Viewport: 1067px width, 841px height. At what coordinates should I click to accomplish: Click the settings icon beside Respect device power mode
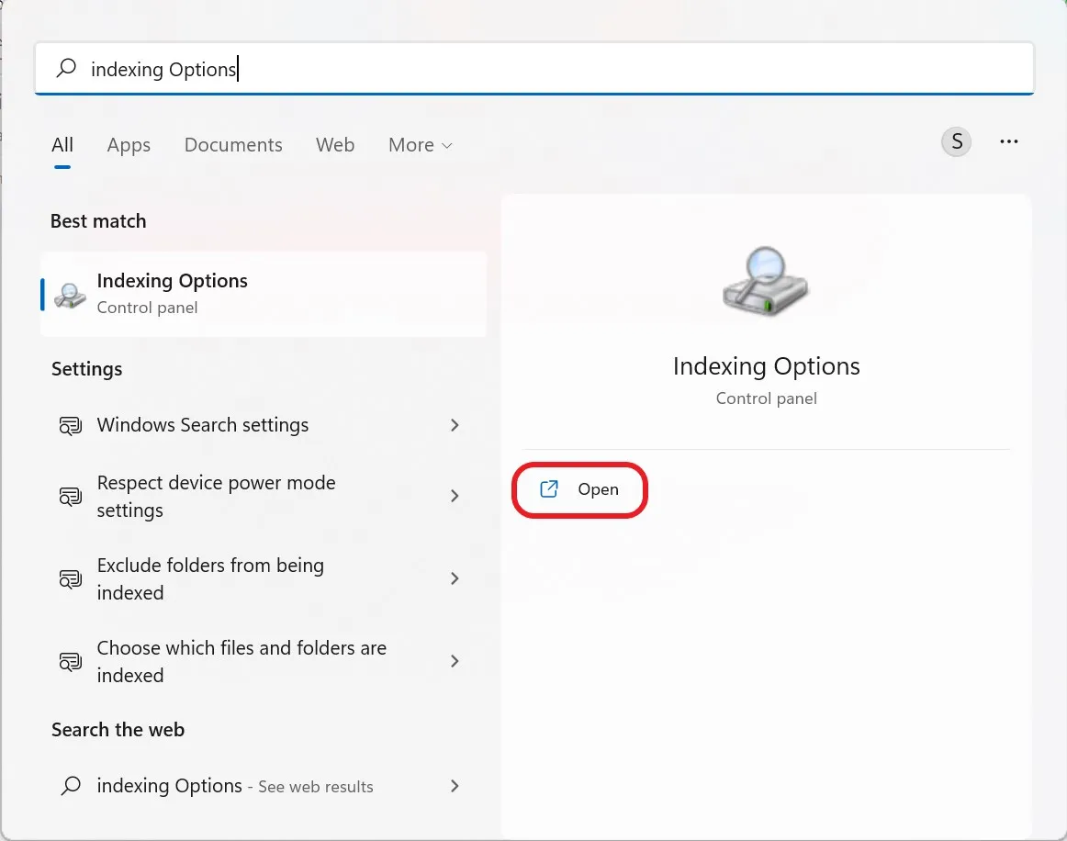pos(71,496)
